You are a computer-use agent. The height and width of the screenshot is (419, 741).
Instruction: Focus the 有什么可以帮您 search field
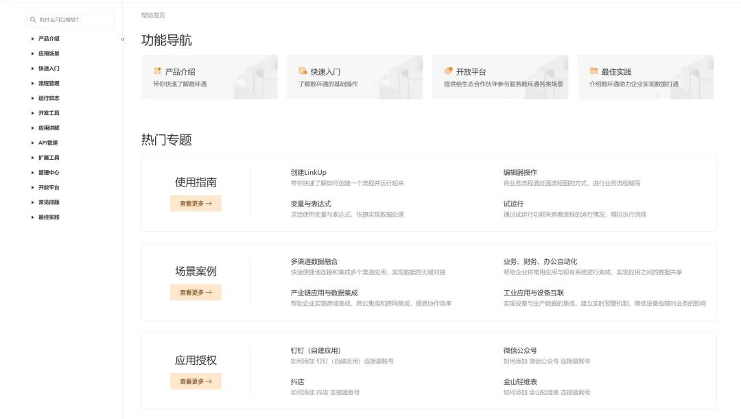(x=74, y=20)
